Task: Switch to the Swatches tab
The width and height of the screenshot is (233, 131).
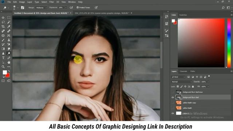Action: 183,15
